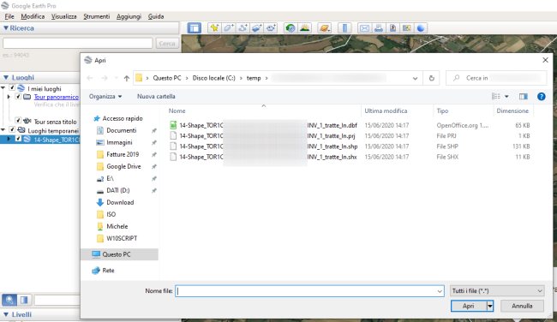
Task: Open the File menu
Action: pos(9,16)
